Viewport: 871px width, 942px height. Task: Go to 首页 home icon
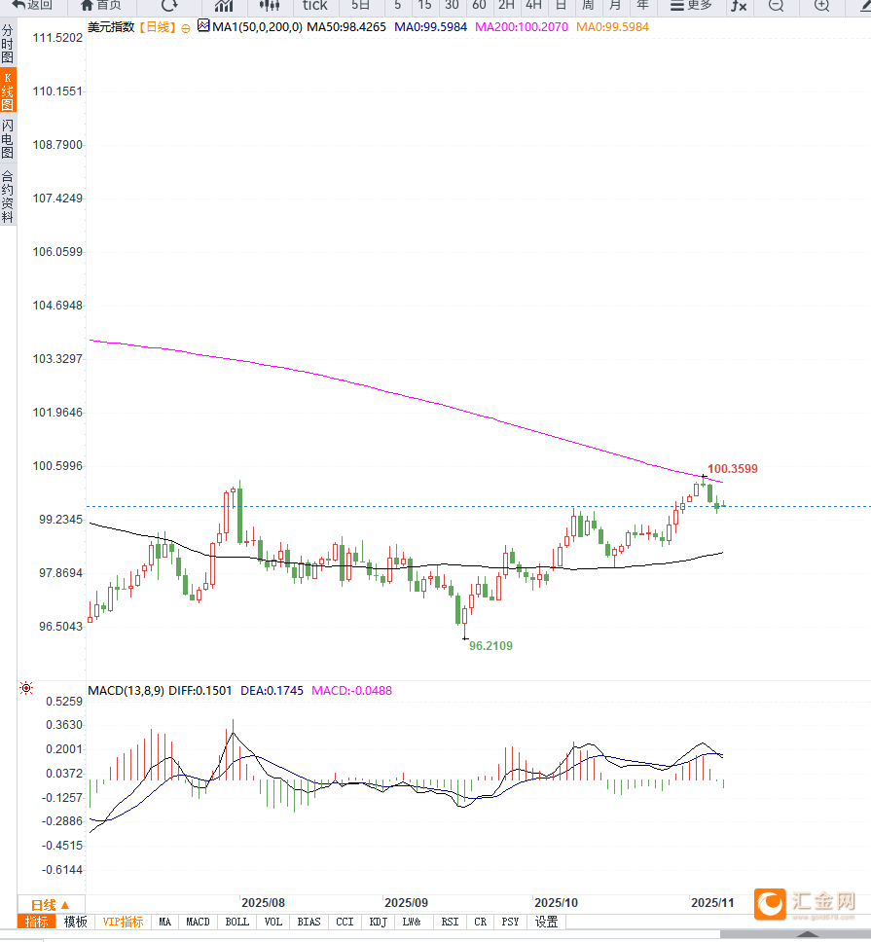(x=100, y=6)
